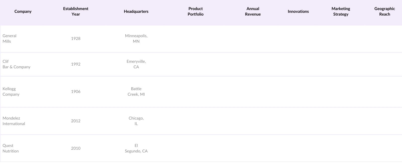
Task: Click the 1906 establishment year cell
Action: 76,92
